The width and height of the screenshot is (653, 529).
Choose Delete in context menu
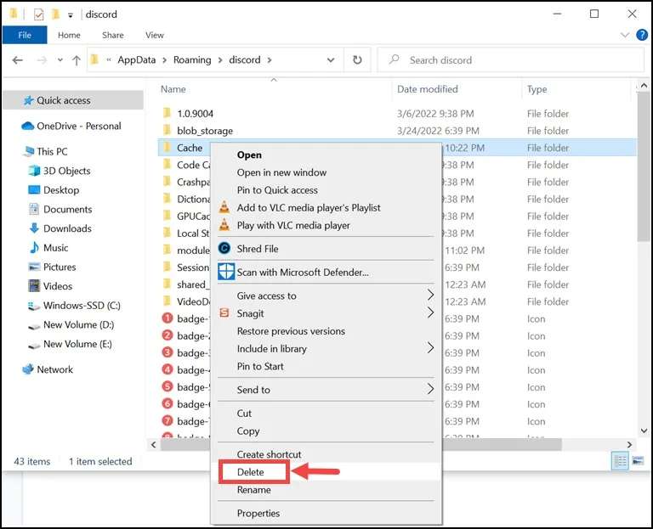tap(326, 471)
